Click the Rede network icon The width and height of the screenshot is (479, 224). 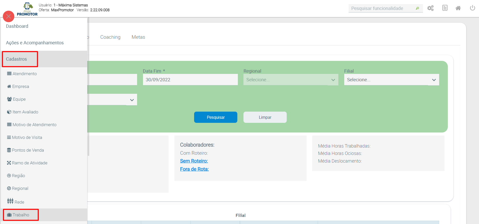click(10, 201)
